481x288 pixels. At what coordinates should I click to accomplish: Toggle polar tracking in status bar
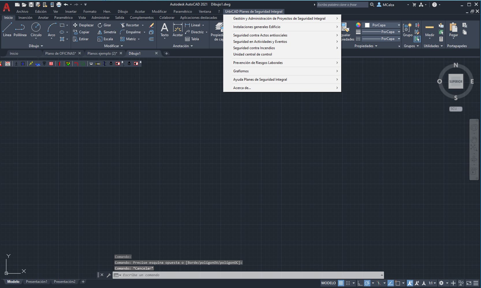(x=367, y=283)
